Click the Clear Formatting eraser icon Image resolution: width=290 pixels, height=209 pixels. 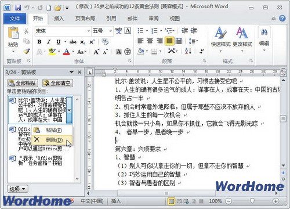coord(105,42)
